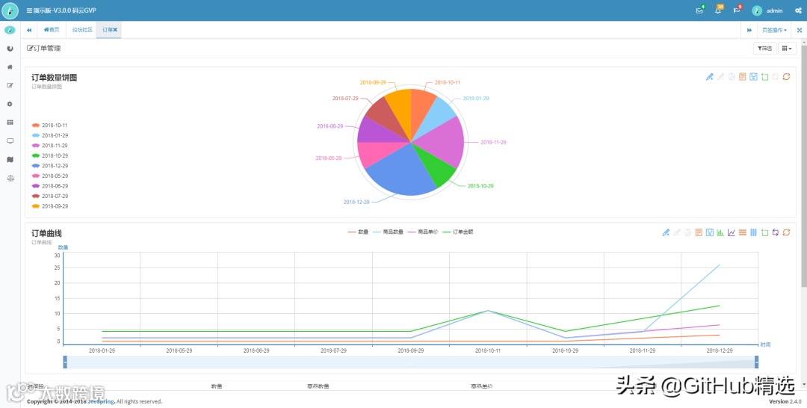Viewport: 807px width, 408px height.
Task: Open the bell alerts icon
Action: click(x=718, y=10)
